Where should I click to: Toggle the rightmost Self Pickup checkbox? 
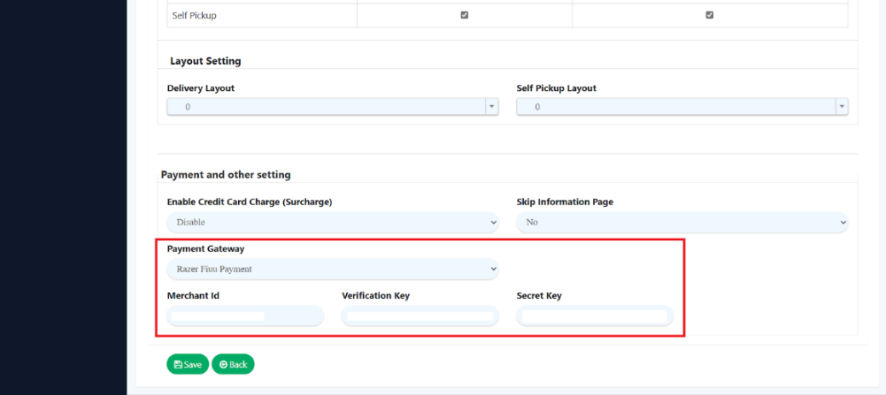[x=709, y=15]
